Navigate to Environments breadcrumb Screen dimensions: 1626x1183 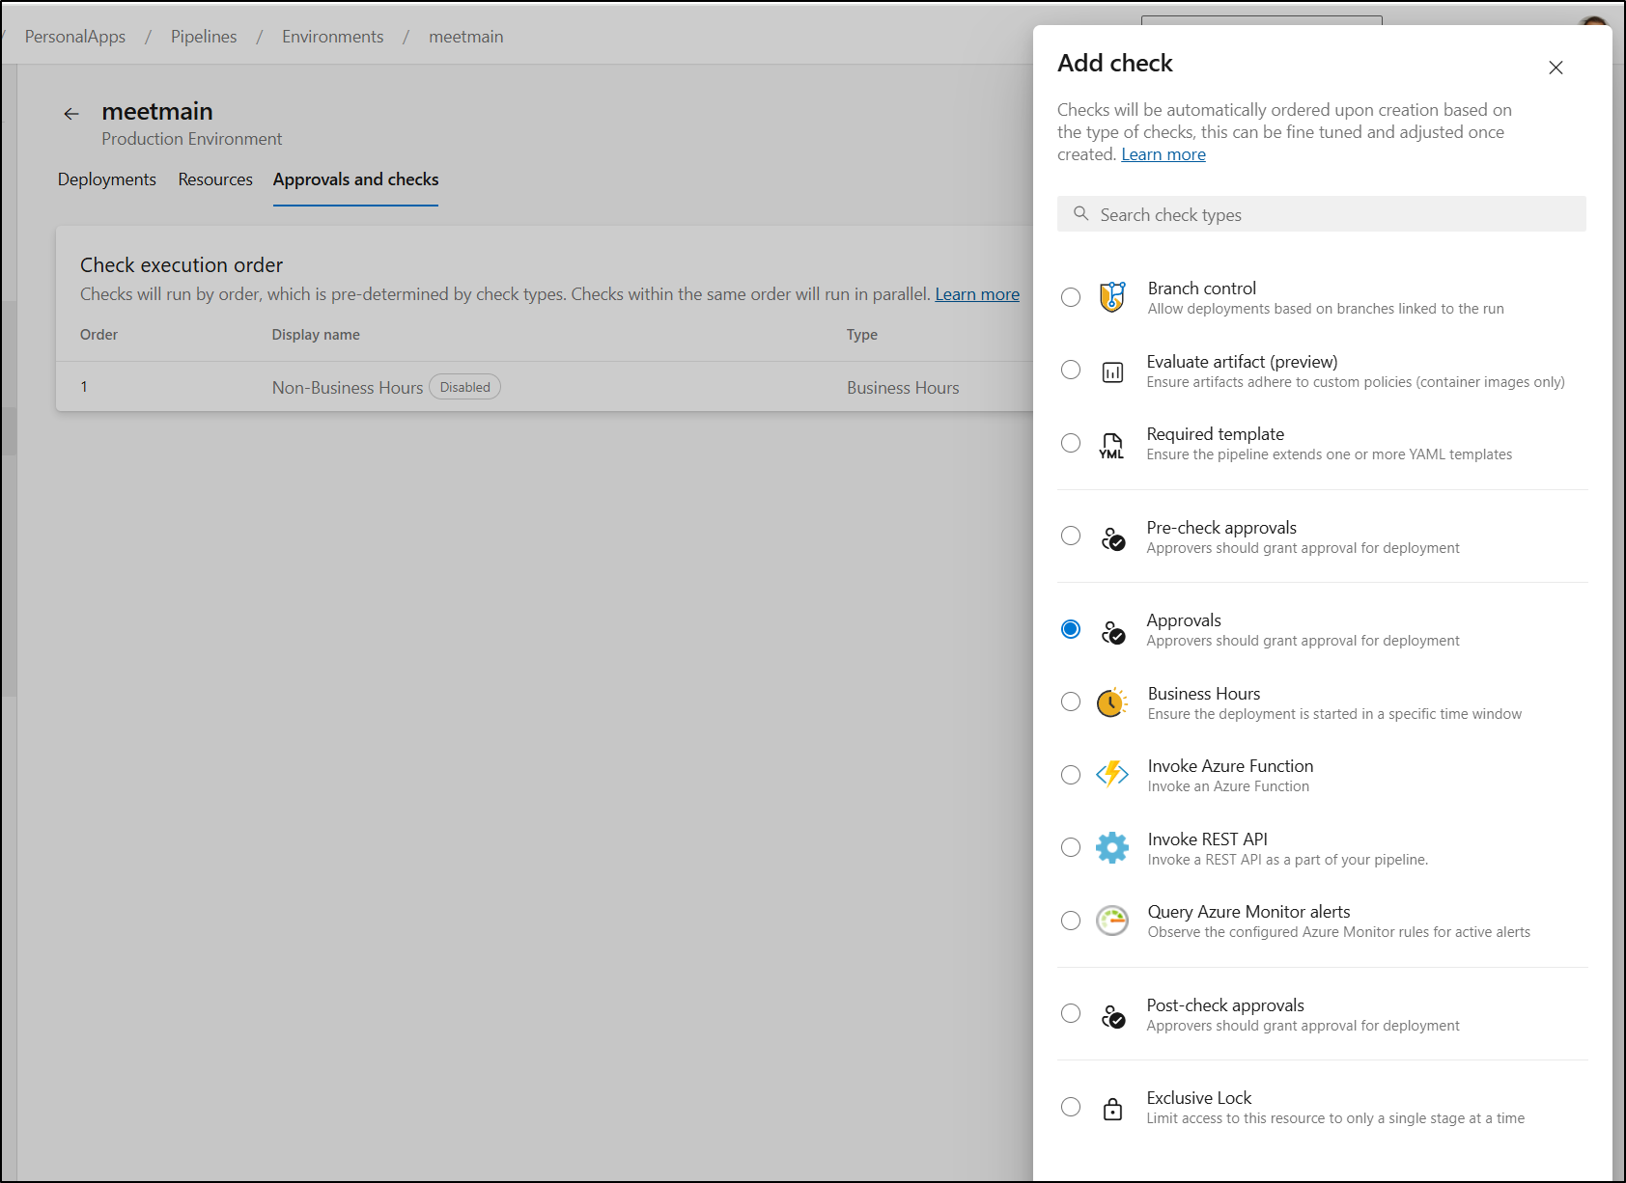pyautogui.click(x=333, y=37)
